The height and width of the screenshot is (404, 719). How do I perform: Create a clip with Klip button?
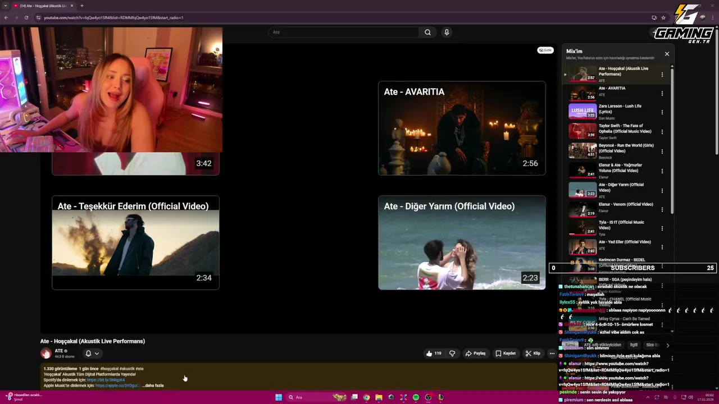[533, 353]
